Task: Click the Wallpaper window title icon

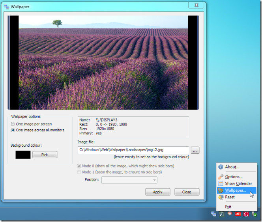Action: 6,7
